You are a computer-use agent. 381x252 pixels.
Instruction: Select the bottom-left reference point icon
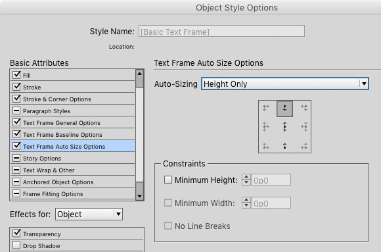[x=266, y=146]
